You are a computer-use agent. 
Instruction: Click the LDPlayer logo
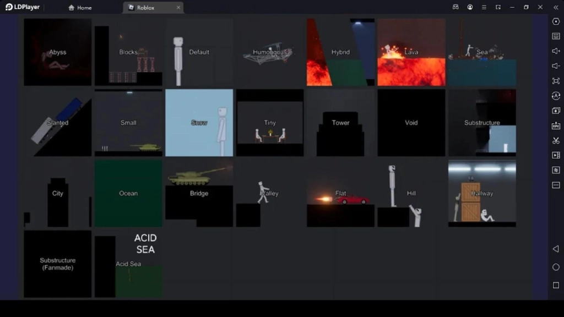22,7
